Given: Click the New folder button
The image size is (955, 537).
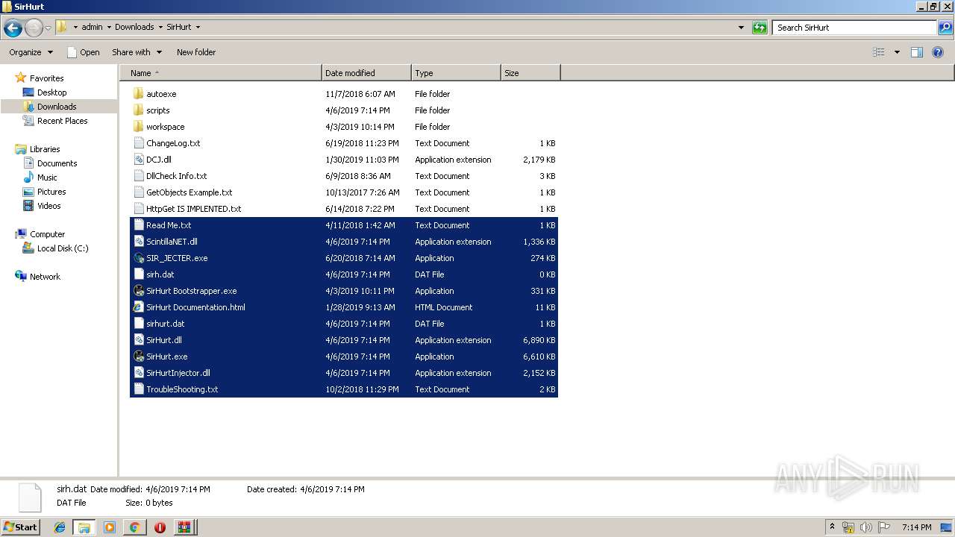Looking at the screenshot, I should [x=196, y=52].
